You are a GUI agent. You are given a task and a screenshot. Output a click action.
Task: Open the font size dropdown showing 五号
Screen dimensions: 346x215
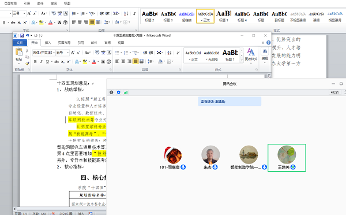pyautogui.click(x=68, y=53)
